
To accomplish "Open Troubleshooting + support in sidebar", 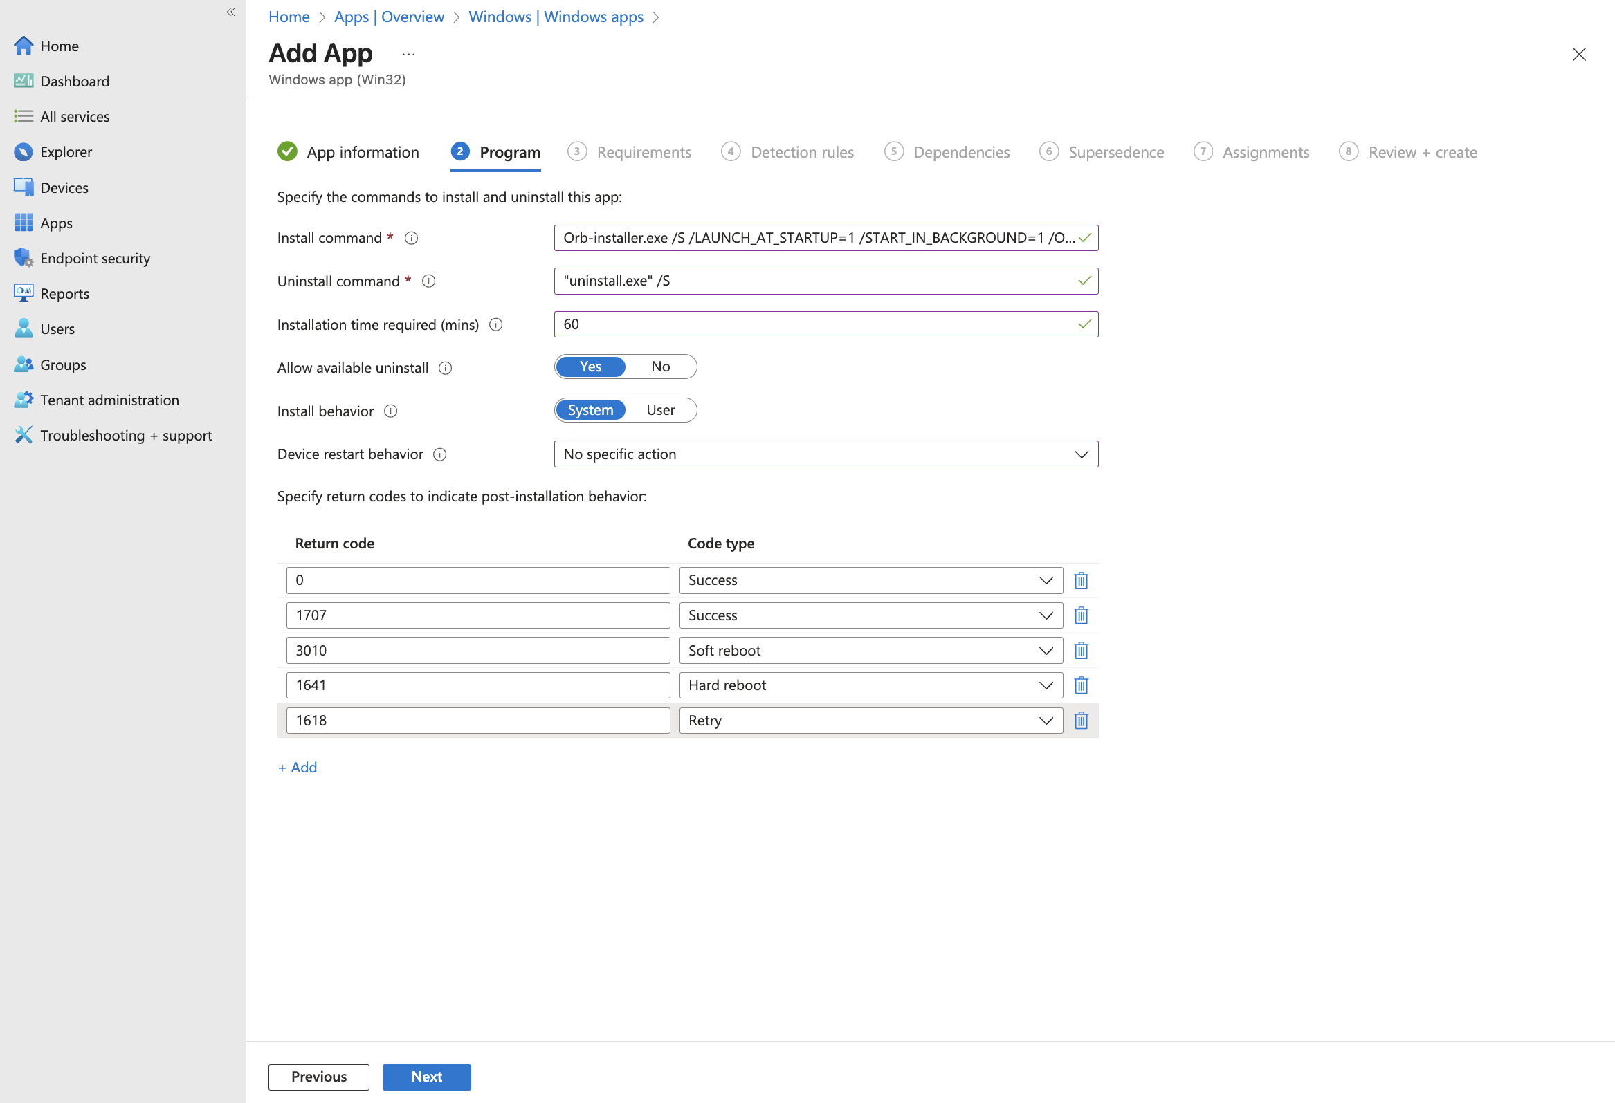I will pos(125,436).
